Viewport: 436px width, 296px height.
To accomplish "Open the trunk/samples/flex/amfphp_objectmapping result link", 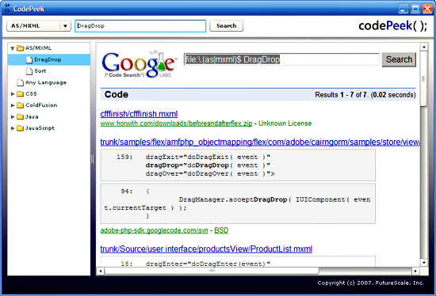I will [x=260, y=142].
